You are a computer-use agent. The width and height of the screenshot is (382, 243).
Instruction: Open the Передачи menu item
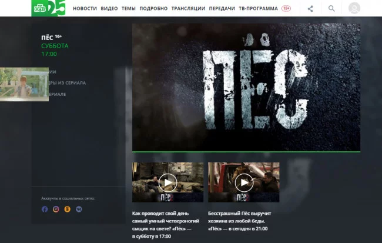click(222, 8)
